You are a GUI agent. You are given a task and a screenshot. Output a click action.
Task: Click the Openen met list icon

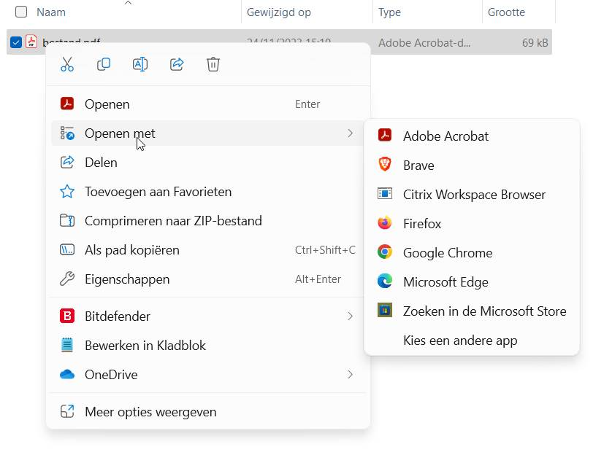[x=67, y=133]
